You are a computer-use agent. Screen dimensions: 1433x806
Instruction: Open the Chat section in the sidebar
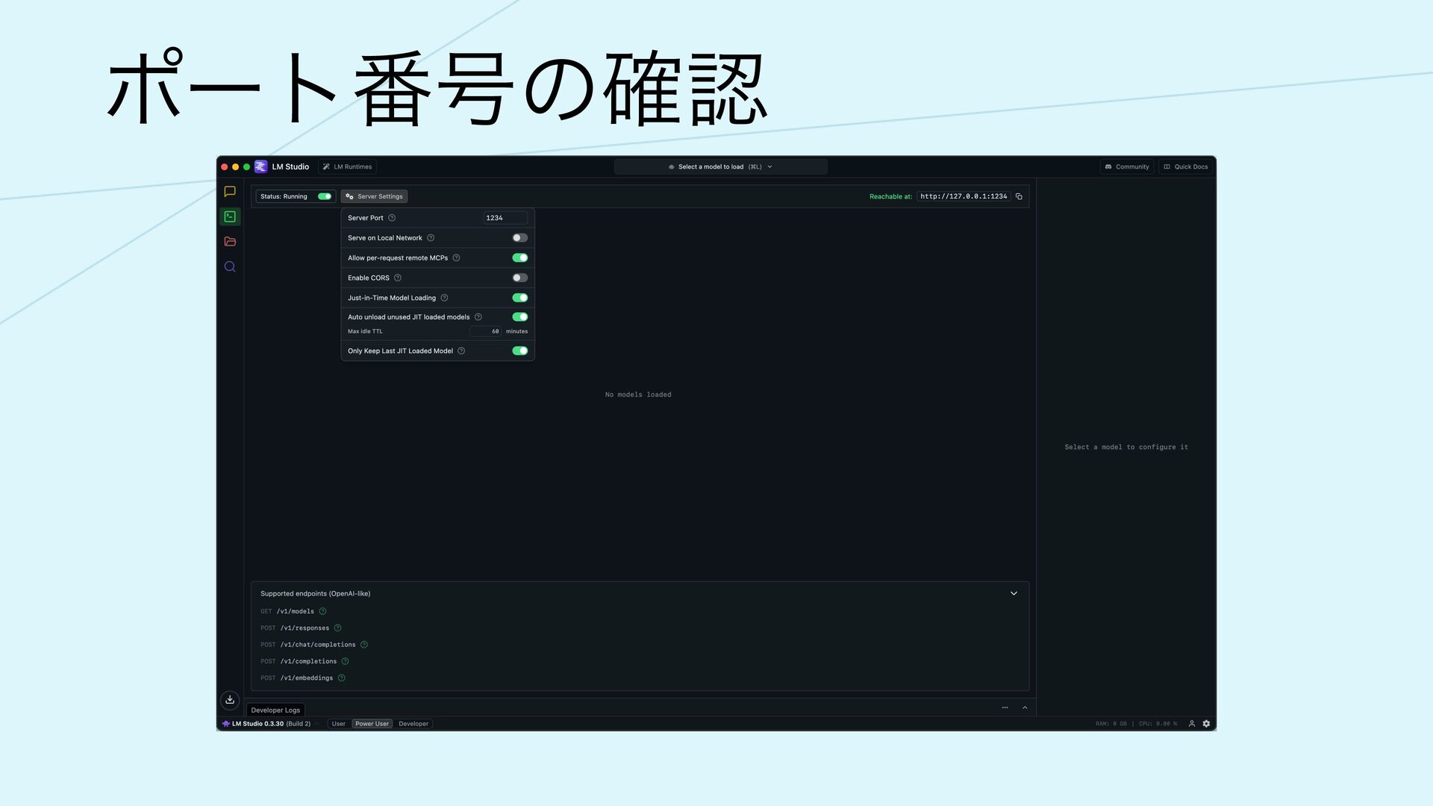point(230,192)
